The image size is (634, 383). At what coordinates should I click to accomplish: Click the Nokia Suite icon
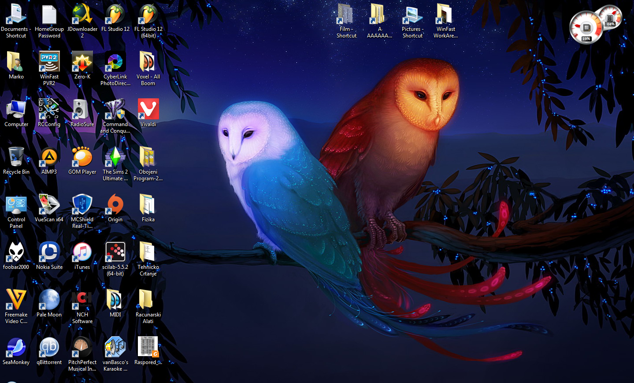tap(49, 252)
